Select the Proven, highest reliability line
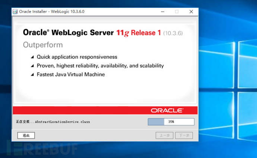 [100, 66]
